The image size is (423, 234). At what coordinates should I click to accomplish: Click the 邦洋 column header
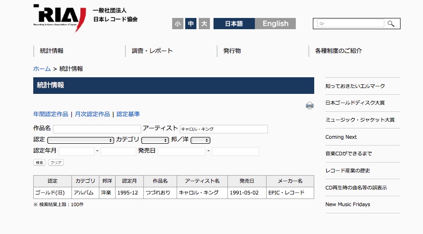coord(107,181)
